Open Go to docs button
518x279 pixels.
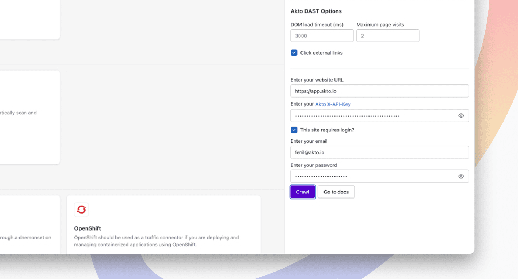pyautogui.click(x=336, y=192)
